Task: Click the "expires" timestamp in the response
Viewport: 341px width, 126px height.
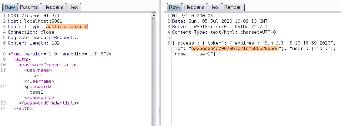Action: click(298, 43)
